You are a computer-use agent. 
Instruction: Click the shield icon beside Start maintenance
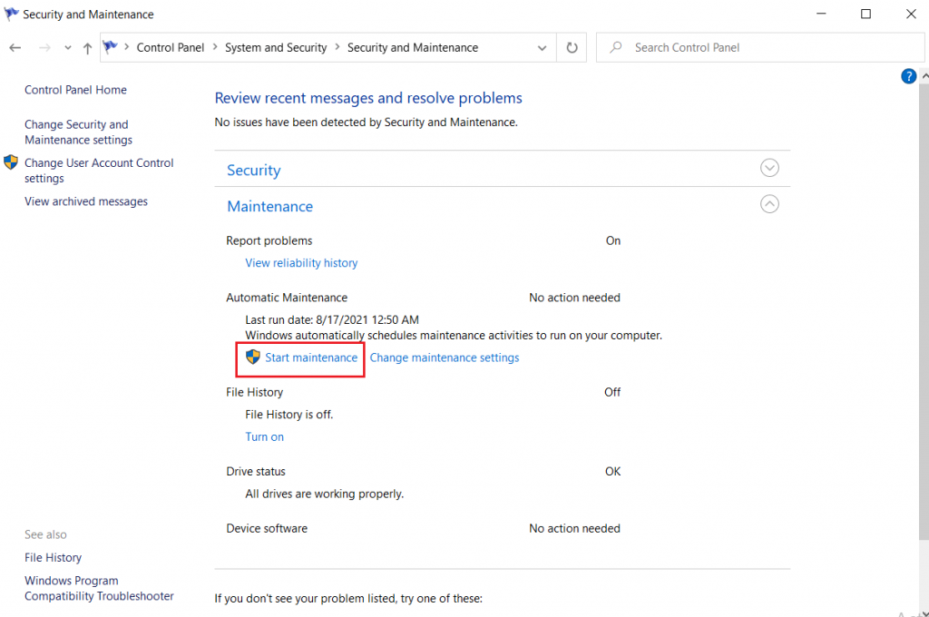253,357
